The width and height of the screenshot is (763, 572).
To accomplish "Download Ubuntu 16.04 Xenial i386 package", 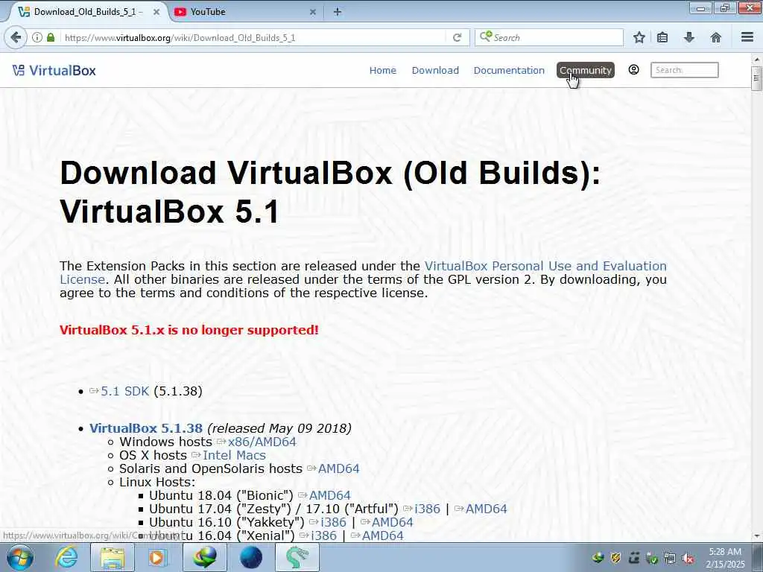I will pyautogui.click(x=323, y=536).
